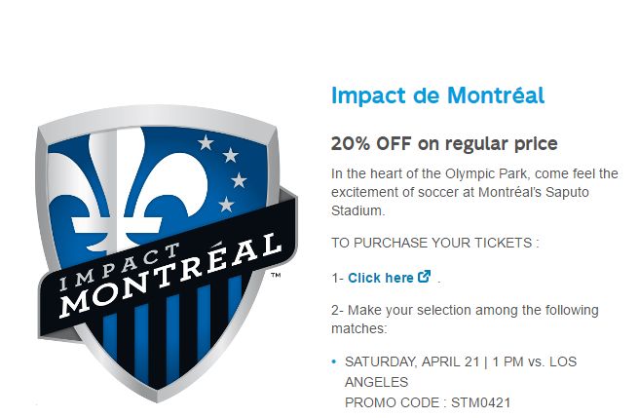
Task: Click the IMPACT word on the black banner
Action: 119,267
